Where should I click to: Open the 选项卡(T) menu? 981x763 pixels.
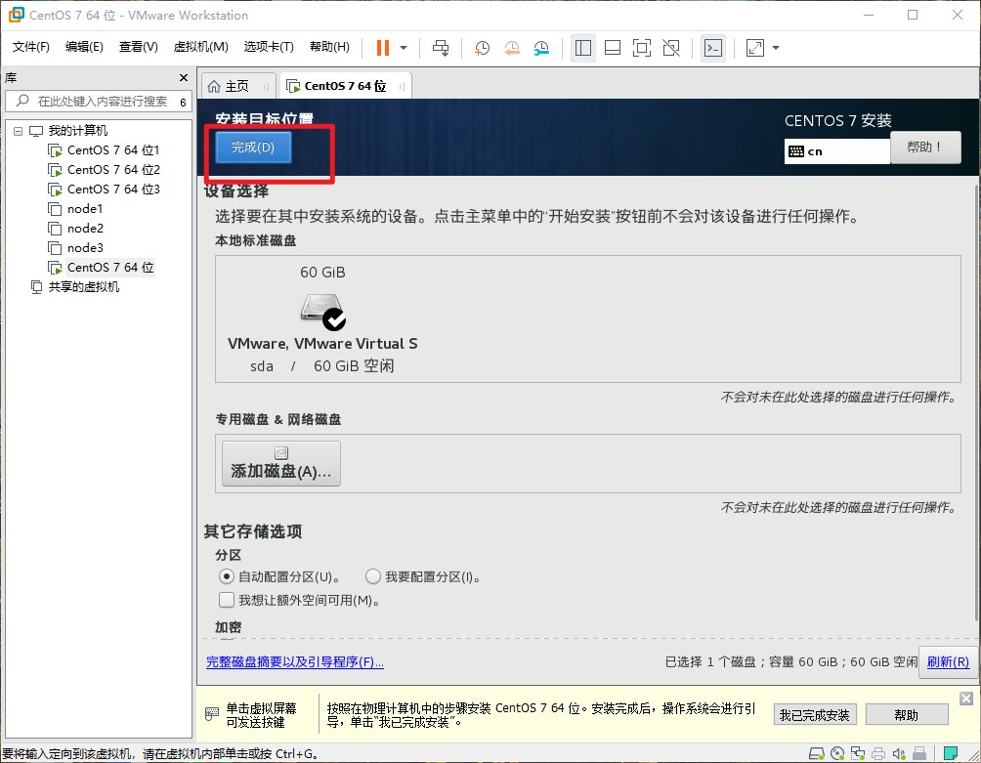pos(269,47)
